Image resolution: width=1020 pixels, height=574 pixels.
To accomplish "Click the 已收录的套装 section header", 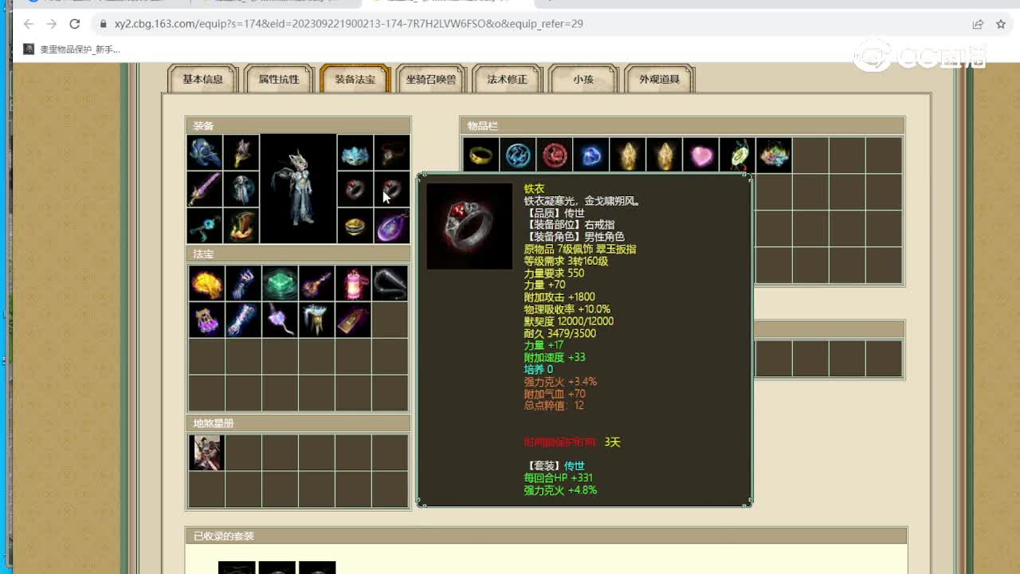I will [546, 536].
